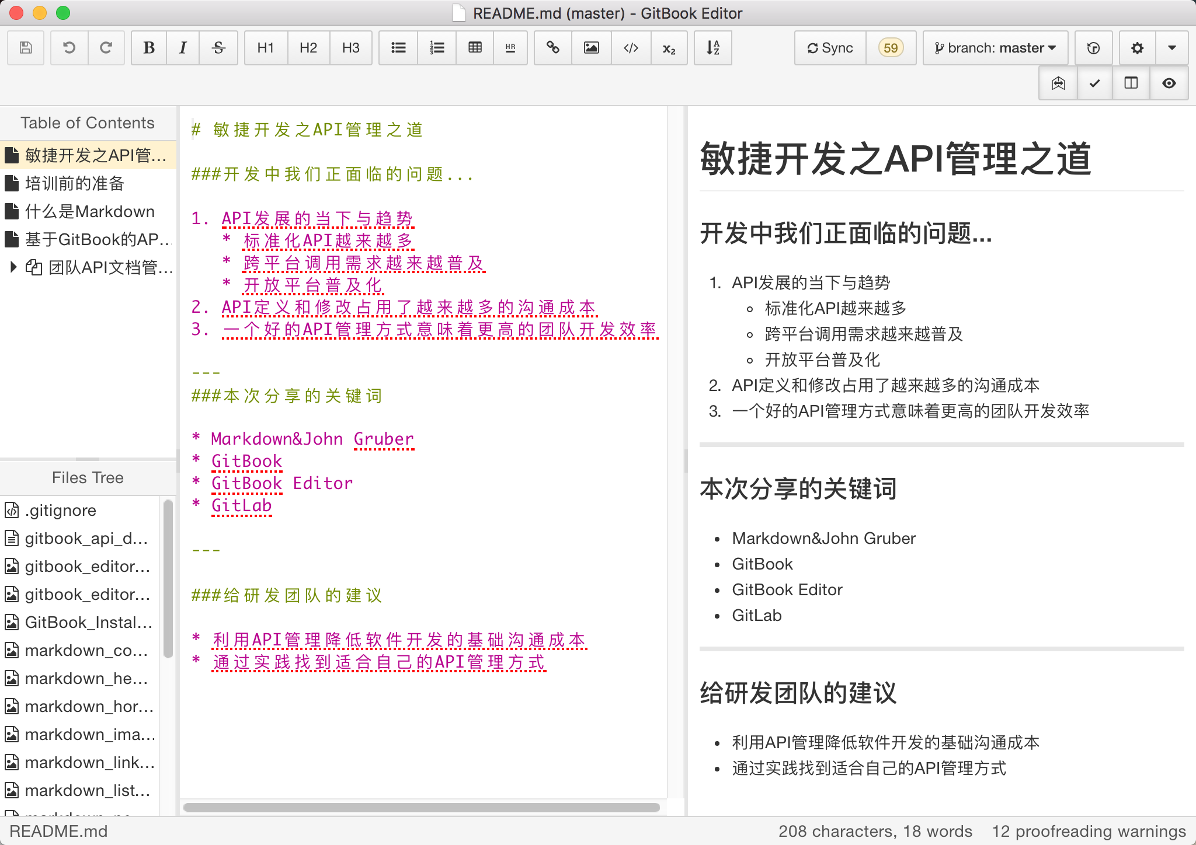Click the title-bar document icon
The image size is (1196, 845).
pyautogui.click(x=459, y=13)
